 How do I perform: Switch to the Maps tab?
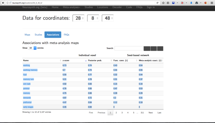[x=27, y=35]
